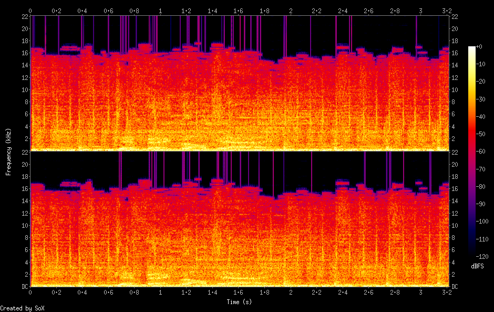Click the "3·2" tick on bottom time axis
Screen dimensions: 494x312
(446, 293)
